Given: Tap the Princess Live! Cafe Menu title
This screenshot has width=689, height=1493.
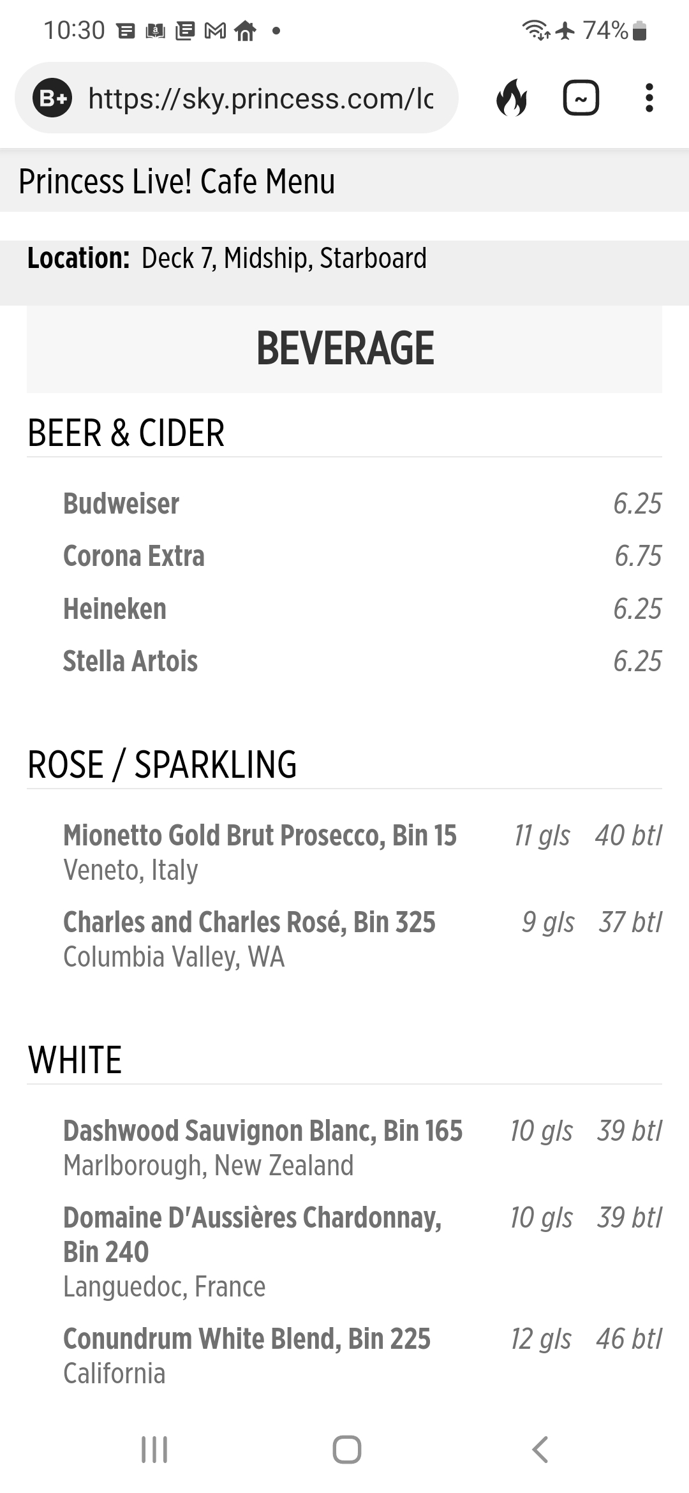Looking at the screenshot, I should pyautogui.click(x=177, y=181).
